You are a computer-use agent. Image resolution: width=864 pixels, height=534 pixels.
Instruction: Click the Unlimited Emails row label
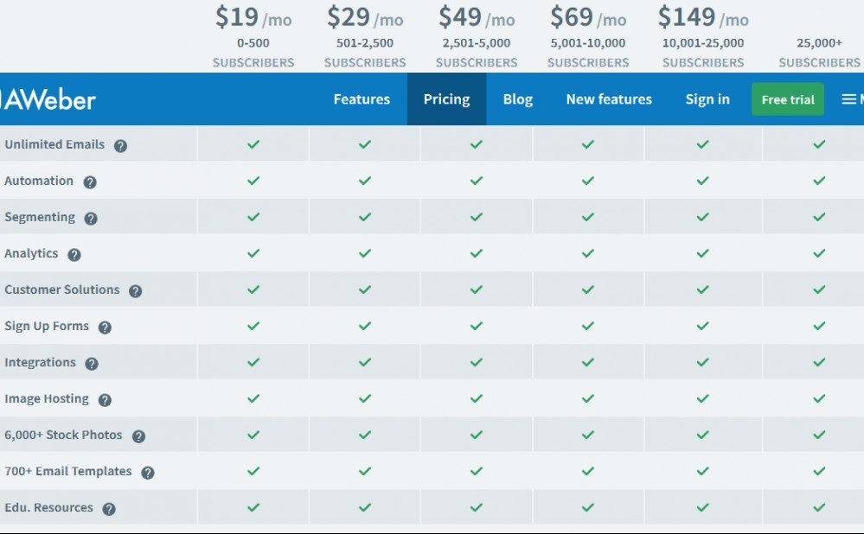click(54, 144)
